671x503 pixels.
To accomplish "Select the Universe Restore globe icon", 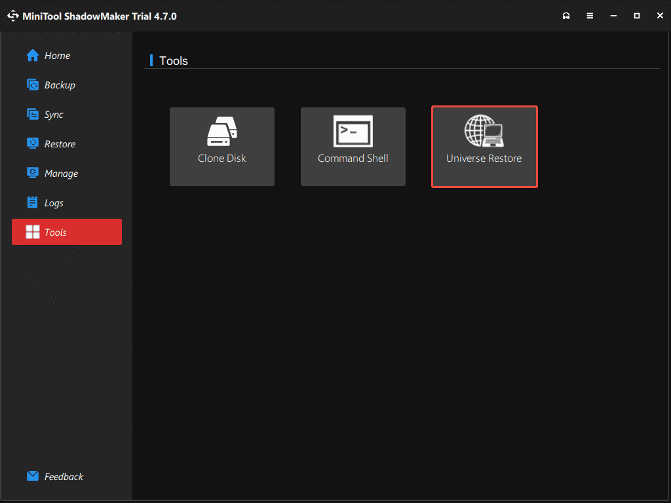I will tap(484, 131).
